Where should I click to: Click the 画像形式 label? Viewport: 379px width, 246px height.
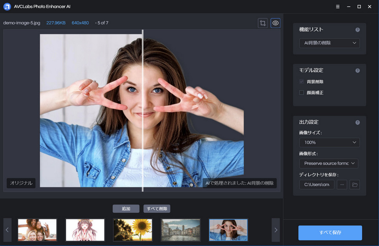point(308,154)
